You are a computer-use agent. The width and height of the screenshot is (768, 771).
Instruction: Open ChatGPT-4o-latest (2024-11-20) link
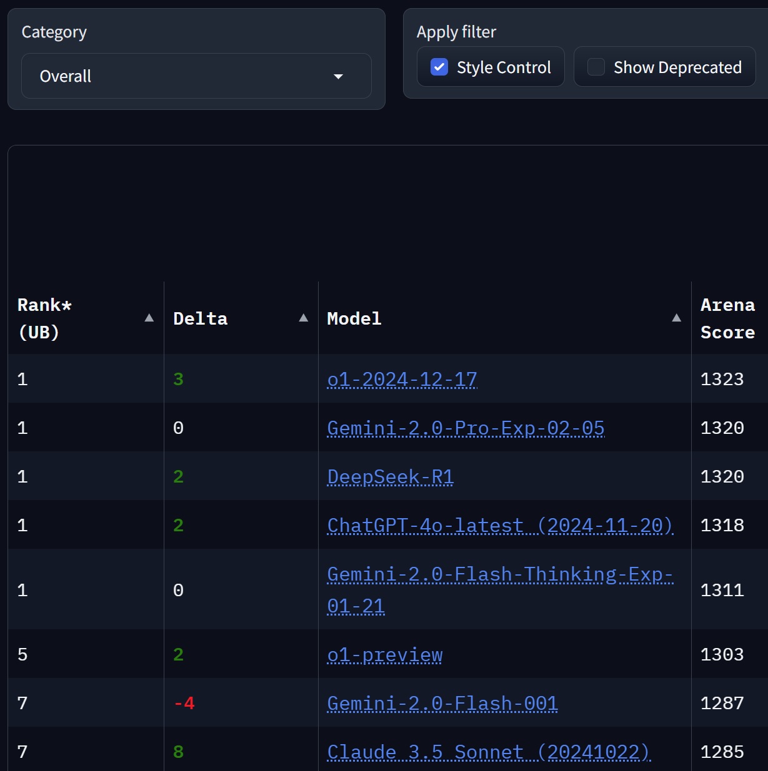(500, 525)
